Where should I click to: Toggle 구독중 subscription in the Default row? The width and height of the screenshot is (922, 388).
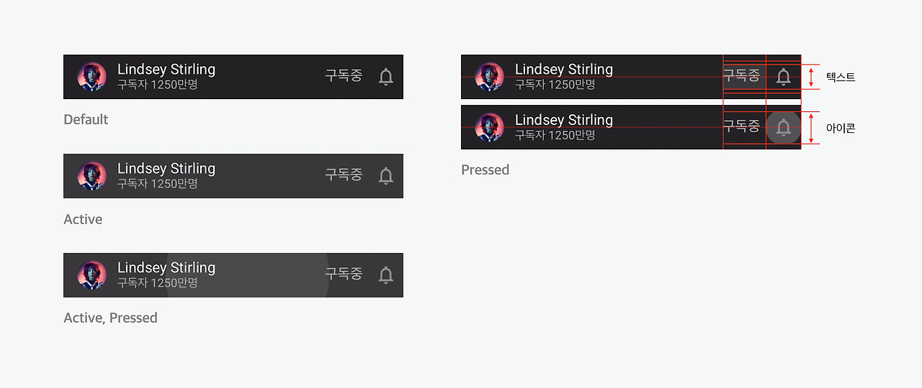point(344,75)
